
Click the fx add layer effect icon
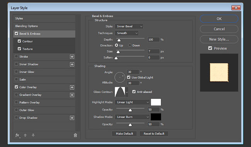click(x=17, y=135)
